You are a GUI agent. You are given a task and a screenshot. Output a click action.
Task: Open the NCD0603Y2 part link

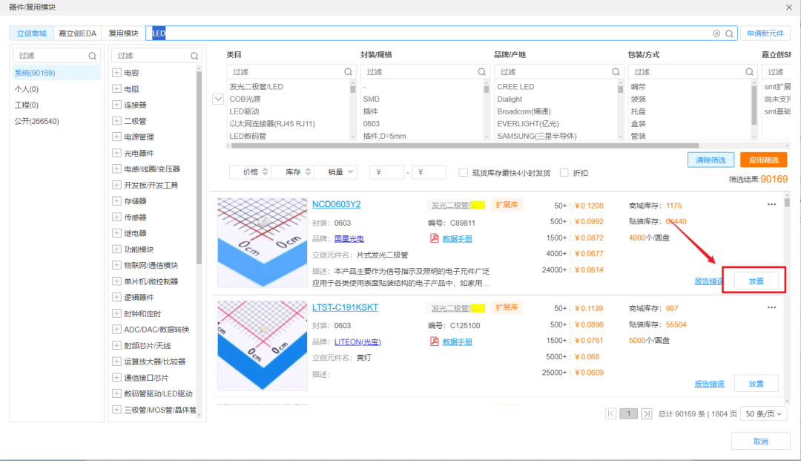pos(336,204)
